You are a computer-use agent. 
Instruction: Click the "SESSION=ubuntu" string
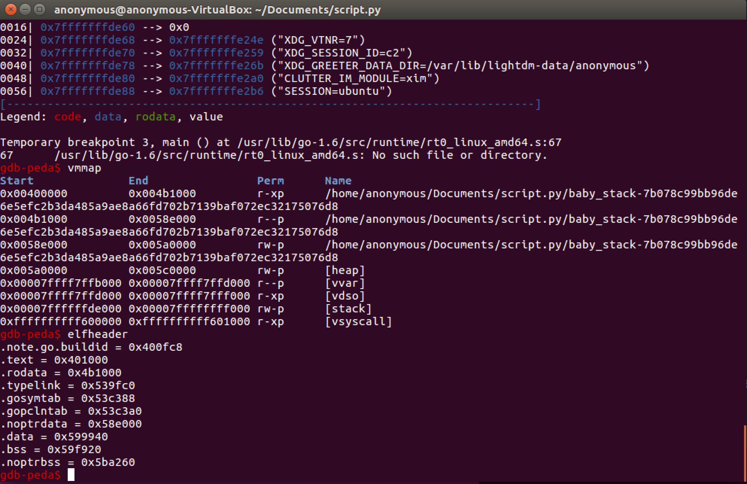tap(331, 91)
